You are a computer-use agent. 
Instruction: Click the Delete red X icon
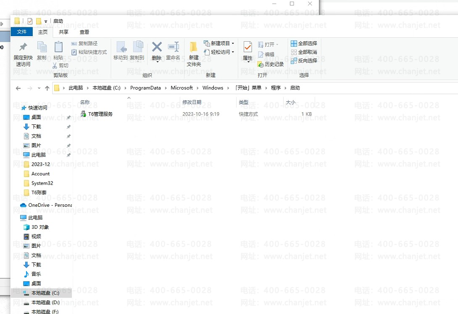point(157,47)
